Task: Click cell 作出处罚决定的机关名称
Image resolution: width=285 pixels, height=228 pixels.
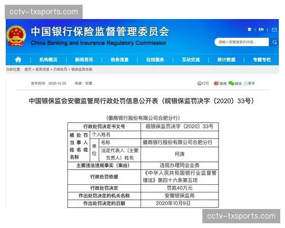Action: click(x=104, y=196)
